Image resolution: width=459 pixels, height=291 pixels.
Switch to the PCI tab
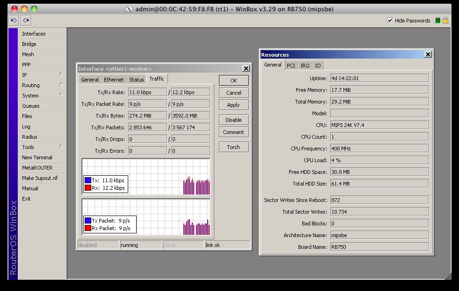point(291,65)
